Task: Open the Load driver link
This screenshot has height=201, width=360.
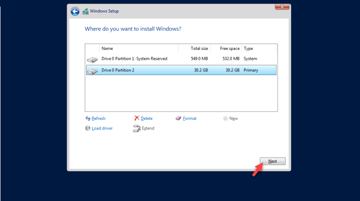Action: 102,128
